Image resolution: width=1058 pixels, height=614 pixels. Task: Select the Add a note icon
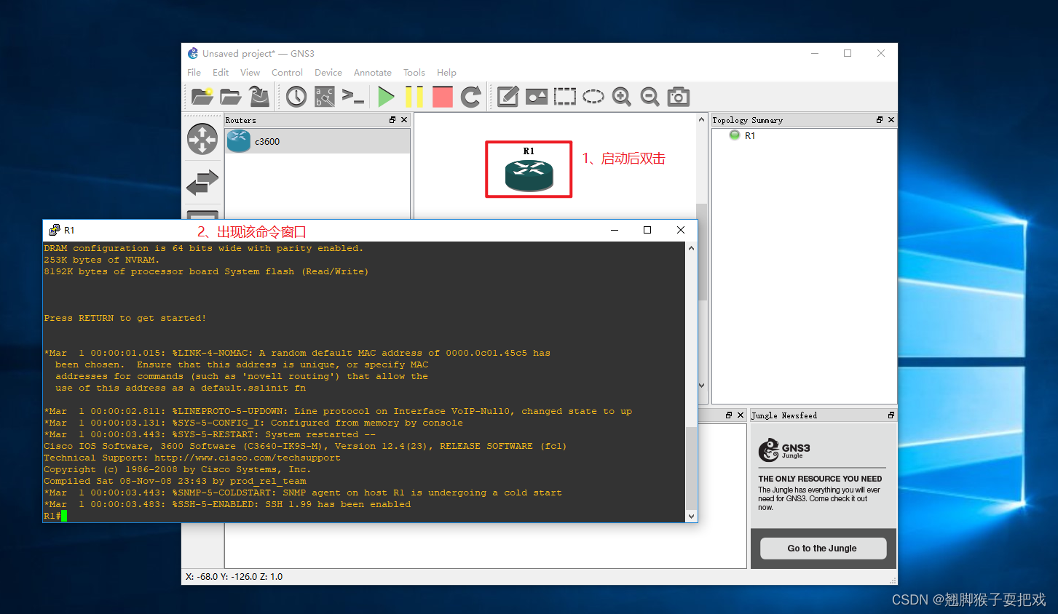click(508, 96)
